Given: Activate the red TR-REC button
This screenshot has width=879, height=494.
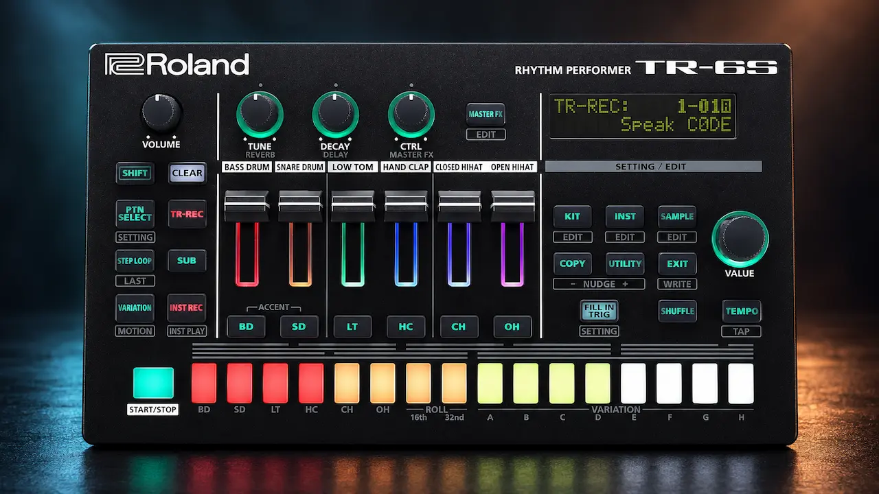Looking at the screenshot, I should (x=187, y=214).
